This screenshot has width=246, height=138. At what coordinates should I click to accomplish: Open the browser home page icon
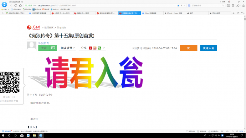coord(20,5)
